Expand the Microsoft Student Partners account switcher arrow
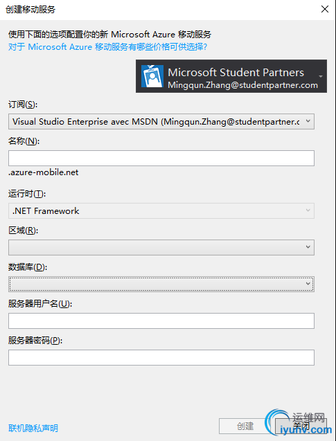Viewport: 336px width, 441px height. click(320, 76)
